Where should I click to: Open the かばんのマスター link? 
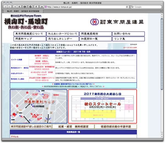click(x=17, y=73)
